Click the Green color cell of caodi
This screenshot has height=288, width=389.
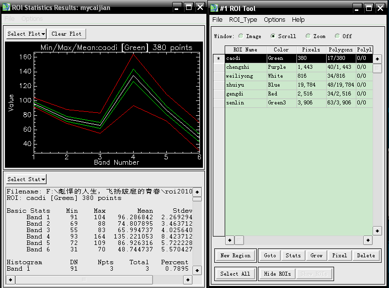(282, 58)
